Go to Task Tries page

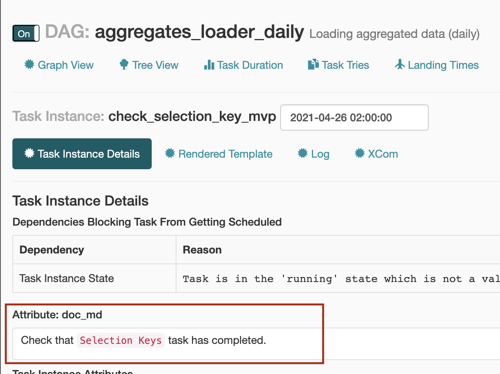pos(338,65)
